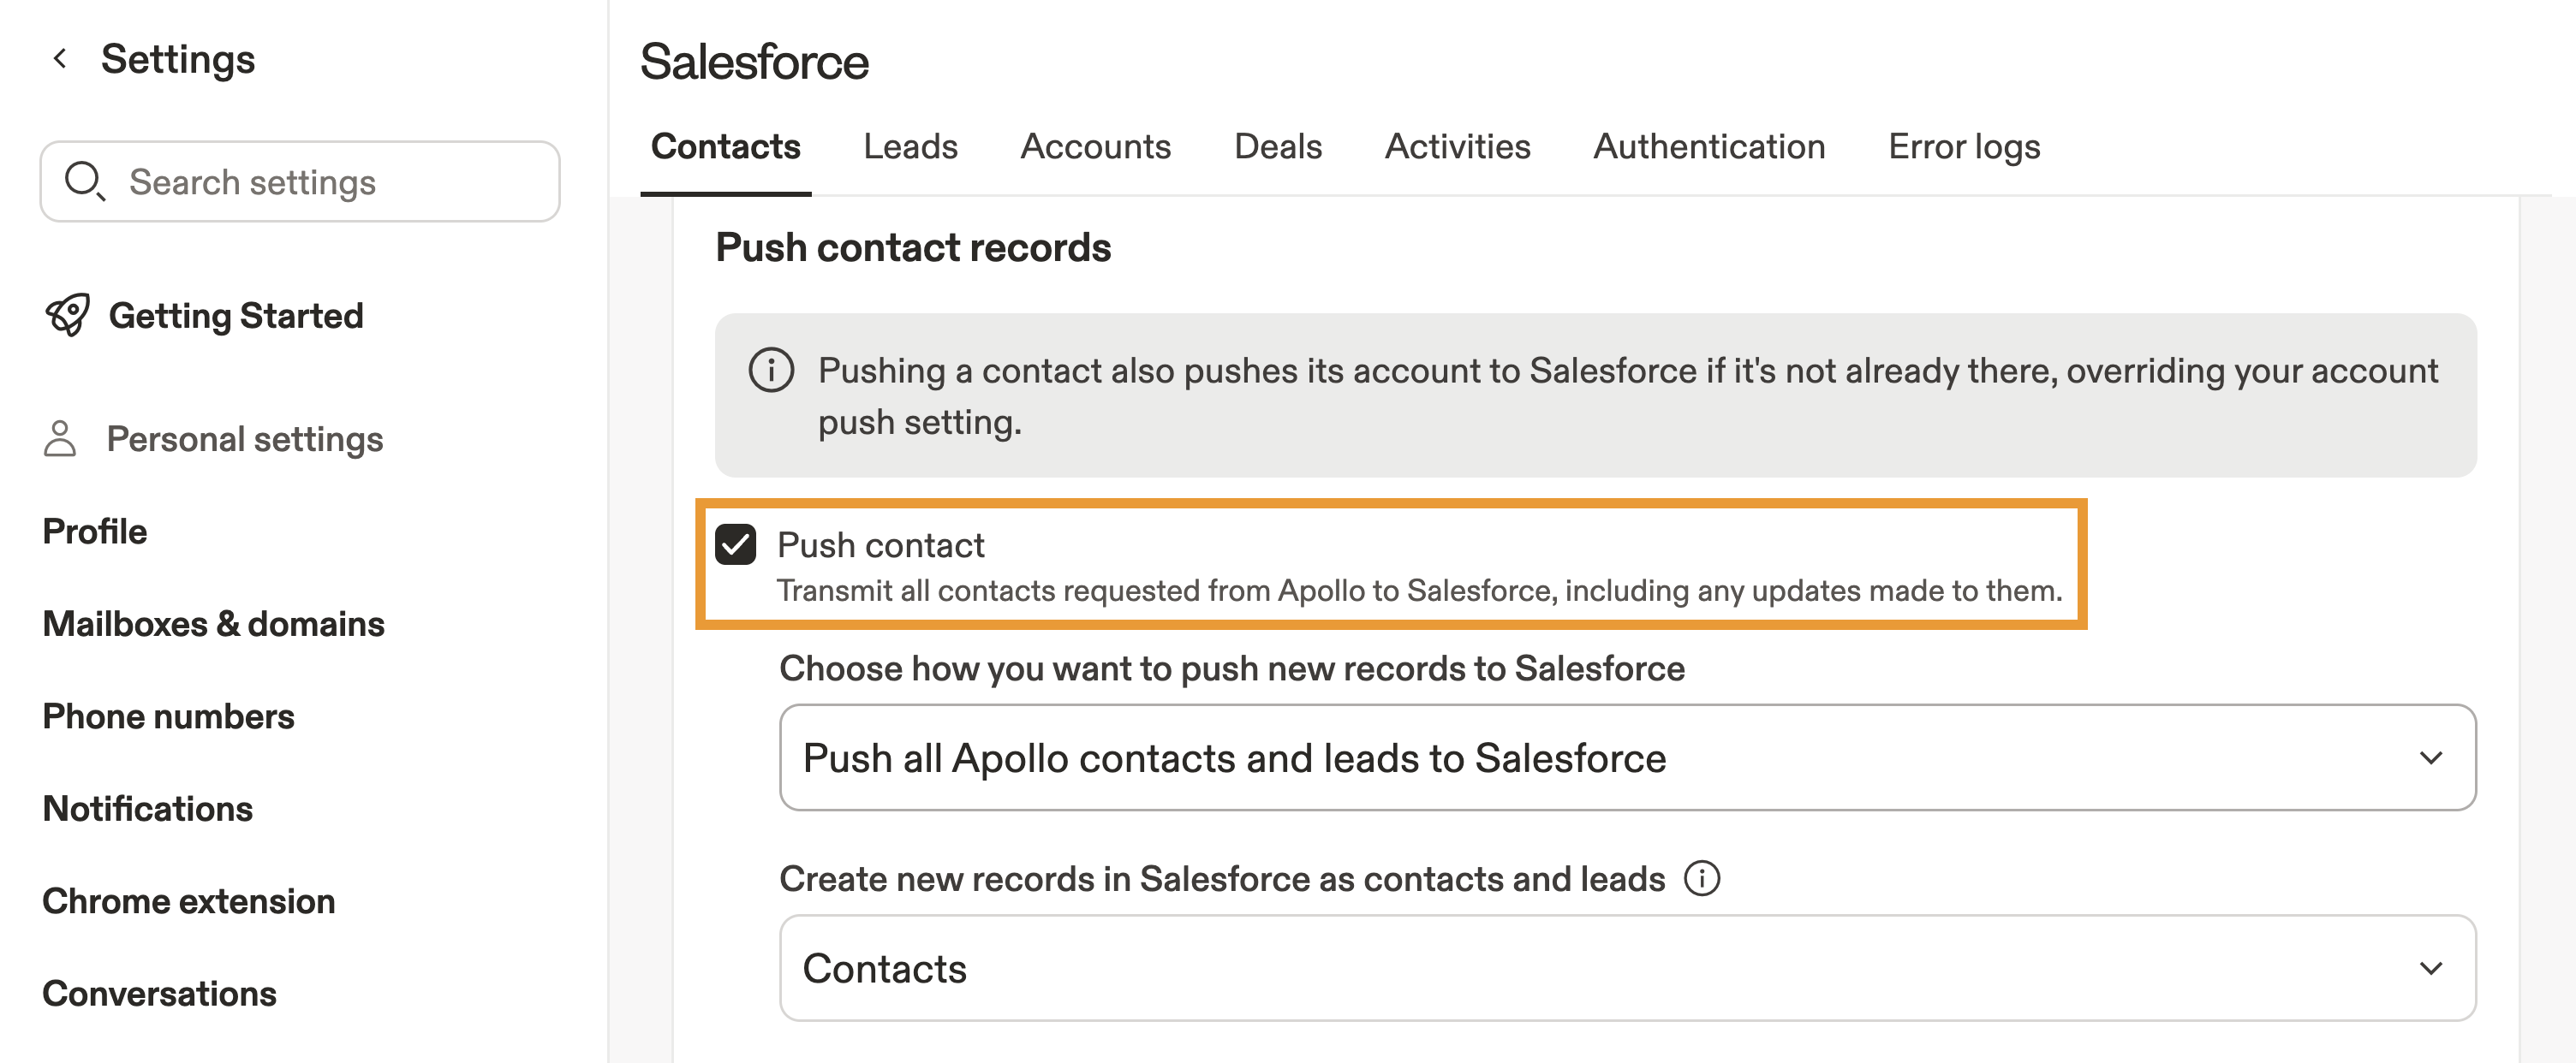Click chevron on Push all Apollo contacts
This screenshot has width=2576, height=1063.
click(2430, 757)
